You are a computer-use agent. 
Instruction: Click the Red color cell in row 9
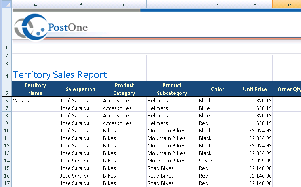[217, 123]
